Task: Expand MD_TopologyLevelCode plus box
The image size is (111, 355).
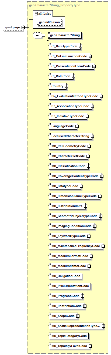Action: (90, 346)
